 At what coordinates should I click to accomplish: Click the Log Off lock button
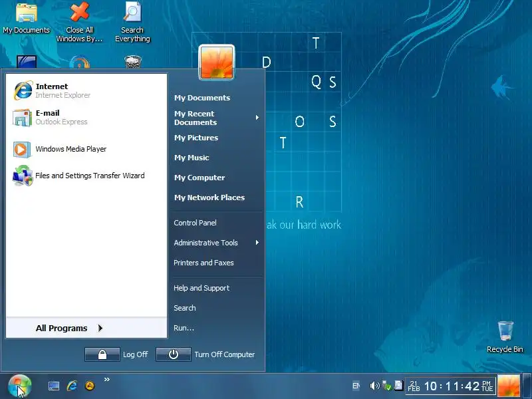pyautogui.click(x=102, y=354)
